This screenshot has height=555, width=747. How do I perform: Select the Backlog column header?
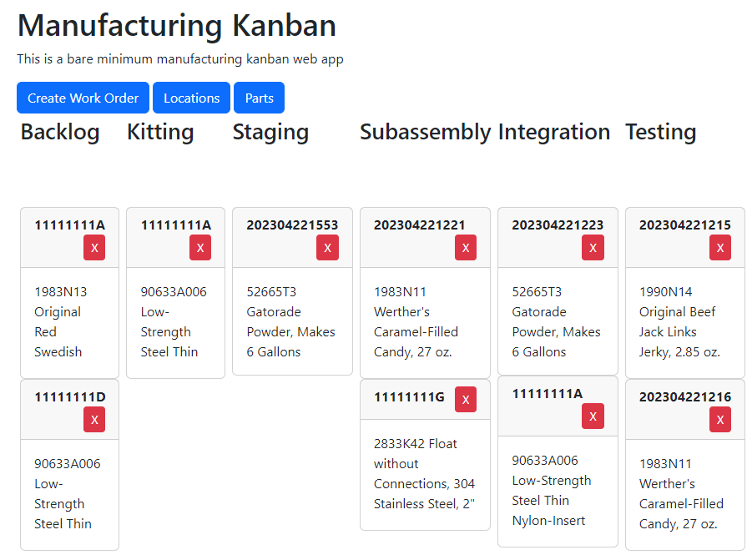click(x=59, y=132)
